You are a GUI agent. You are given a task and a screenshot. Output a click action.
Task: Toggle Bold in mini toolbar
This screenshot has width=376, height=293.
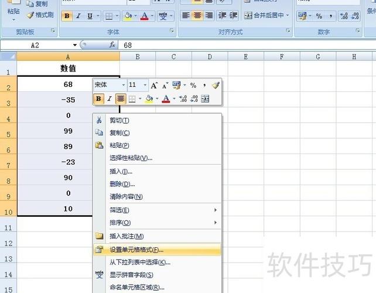[98, 98]
